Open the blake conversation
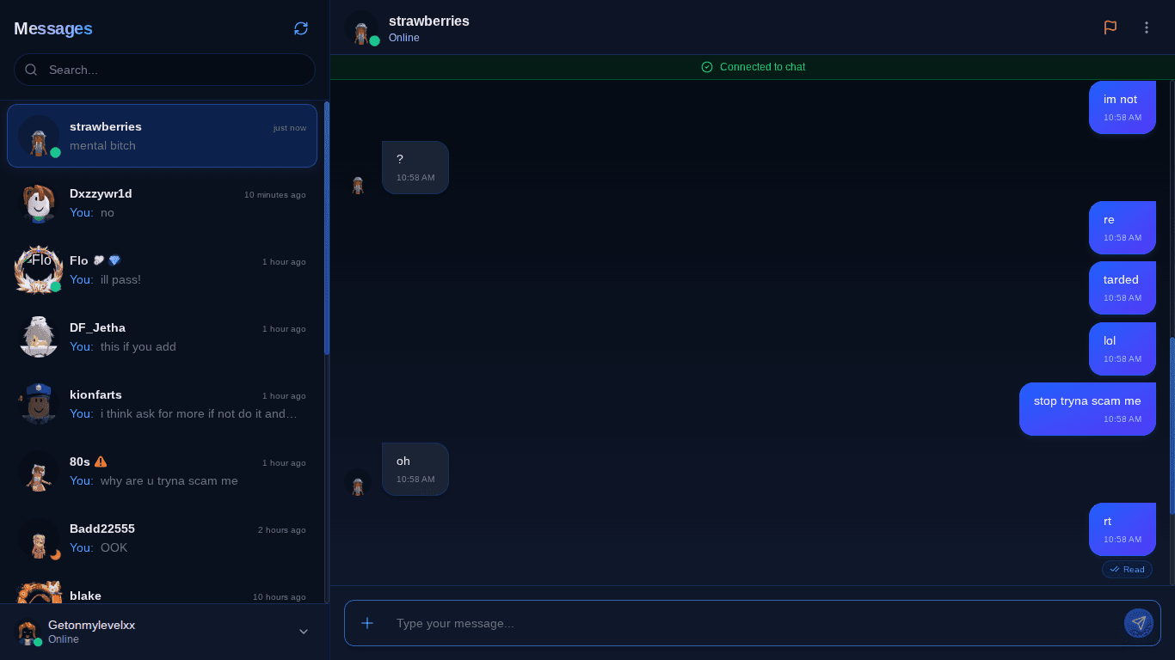Screen dimensions: 1175x660 point(162,589)
